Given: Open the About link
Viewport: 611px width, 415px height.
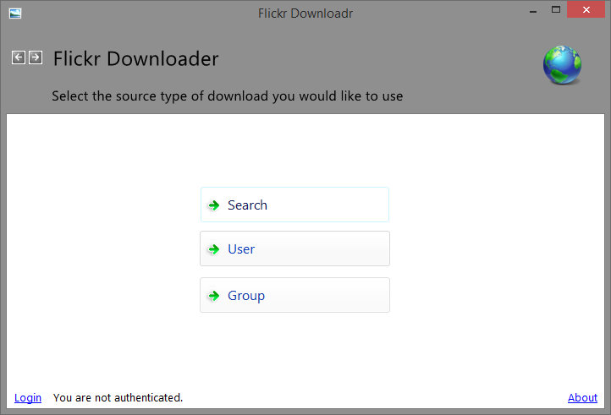Looking at the screenshot, I should [x=582, y=398].
